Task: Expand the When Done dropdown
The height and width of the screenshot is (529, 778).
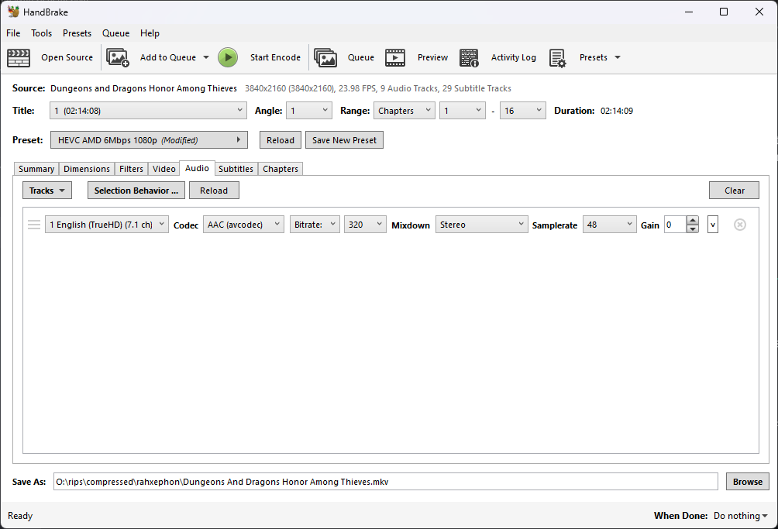Action: pyautogui.click(x=741, y=516)
